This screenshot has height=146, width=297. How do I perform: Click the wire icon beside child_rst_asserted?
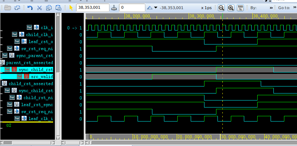[x=4, y=83]
